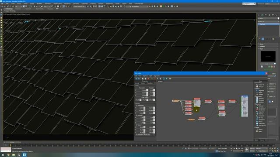Click the red Delete icon in Style Editor
Image resolution: width=280 pixels, height=157 pixels.
tap(148, 78)
